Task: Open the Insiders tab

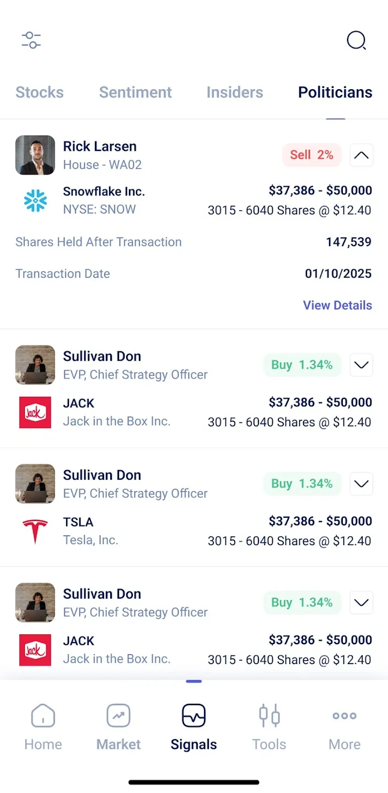Action: click(x=235, y=93)
